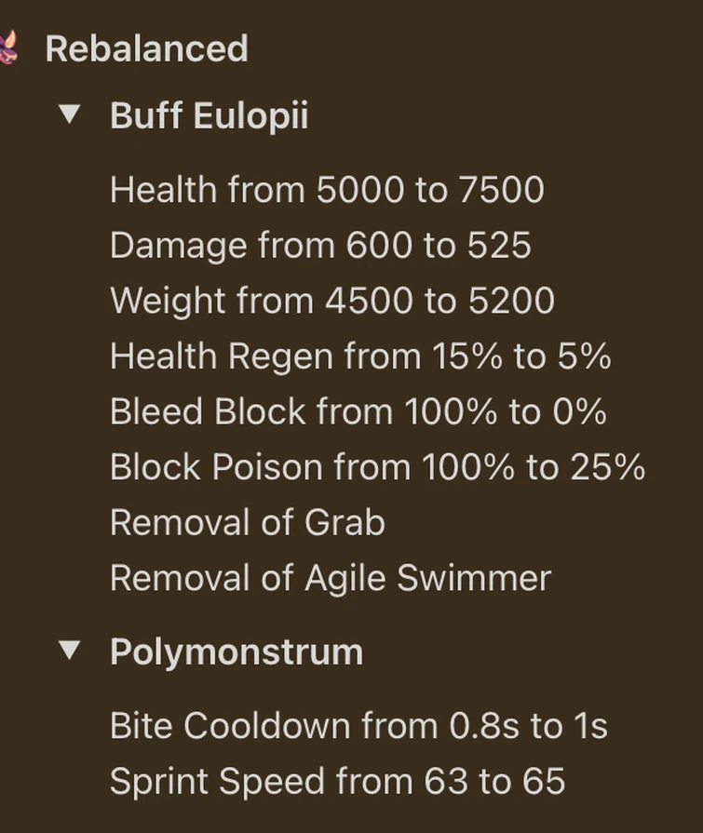Click the 7500 health value text

(x=503, y=190)
